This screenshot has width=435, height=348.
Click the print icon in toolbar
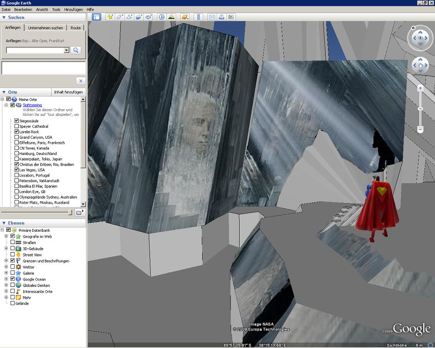[221, 17]
